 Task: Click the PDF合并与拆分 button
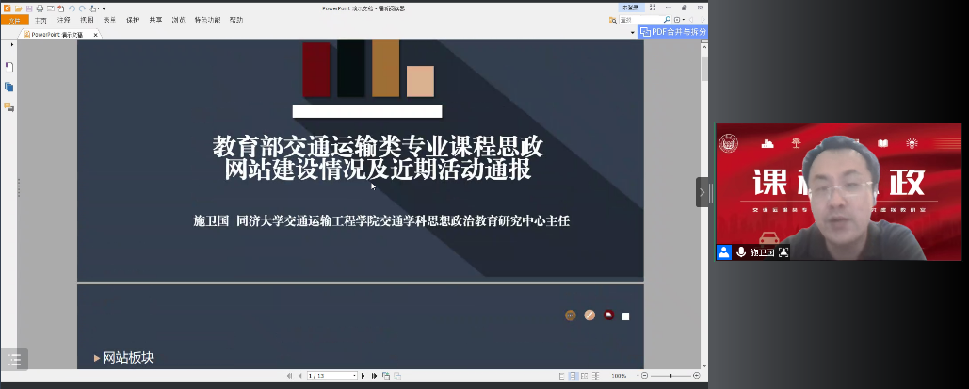672,32
